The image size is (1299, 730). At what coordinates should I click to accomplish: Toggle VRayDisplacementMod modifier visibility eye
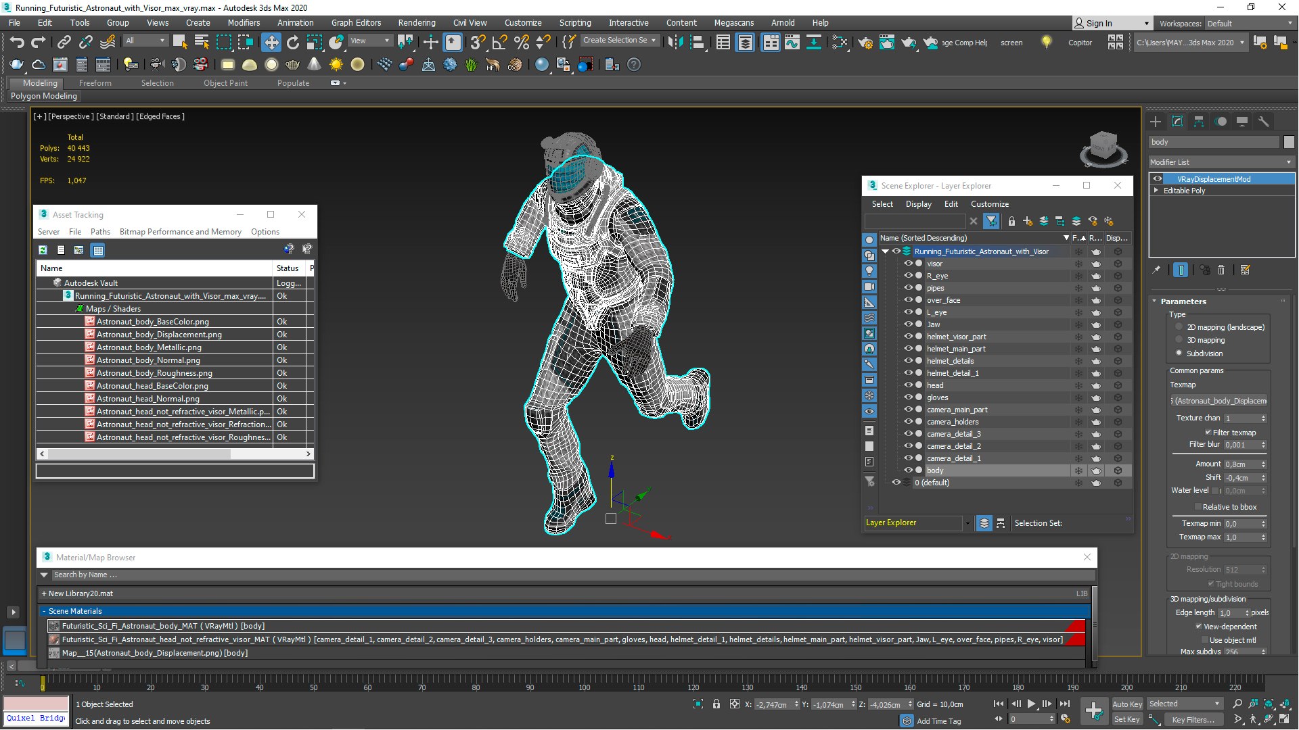coord(1158,179)
